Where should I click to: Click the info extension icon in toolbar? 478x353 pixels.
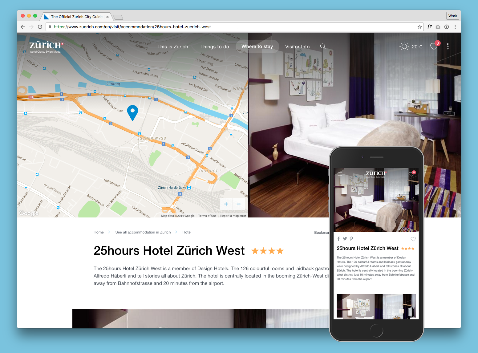point(447,27)
